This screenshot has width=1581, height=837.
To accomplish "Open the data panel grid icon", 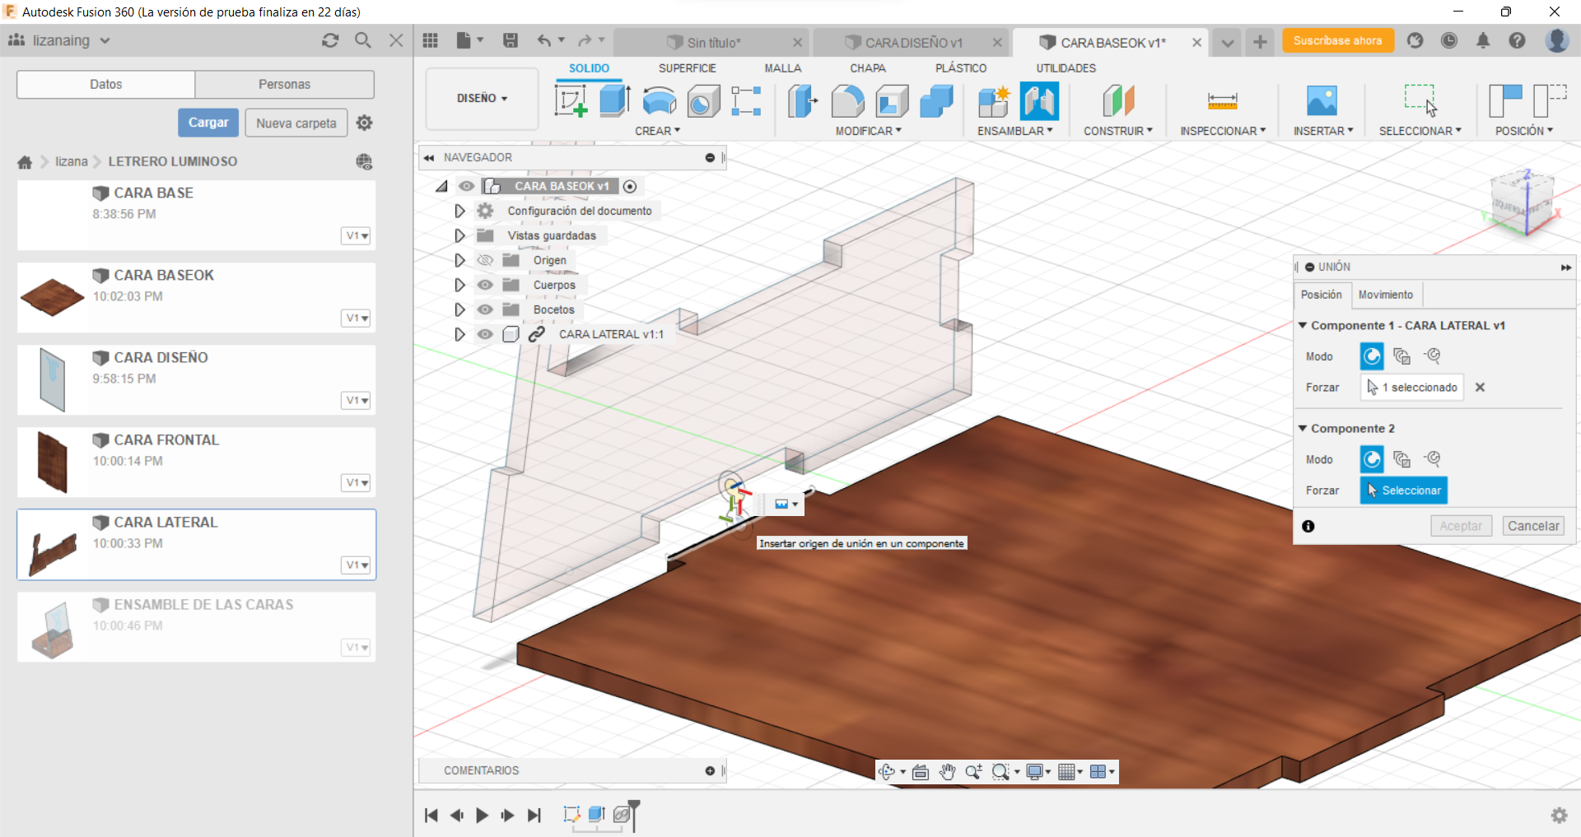I will [430, 40].
